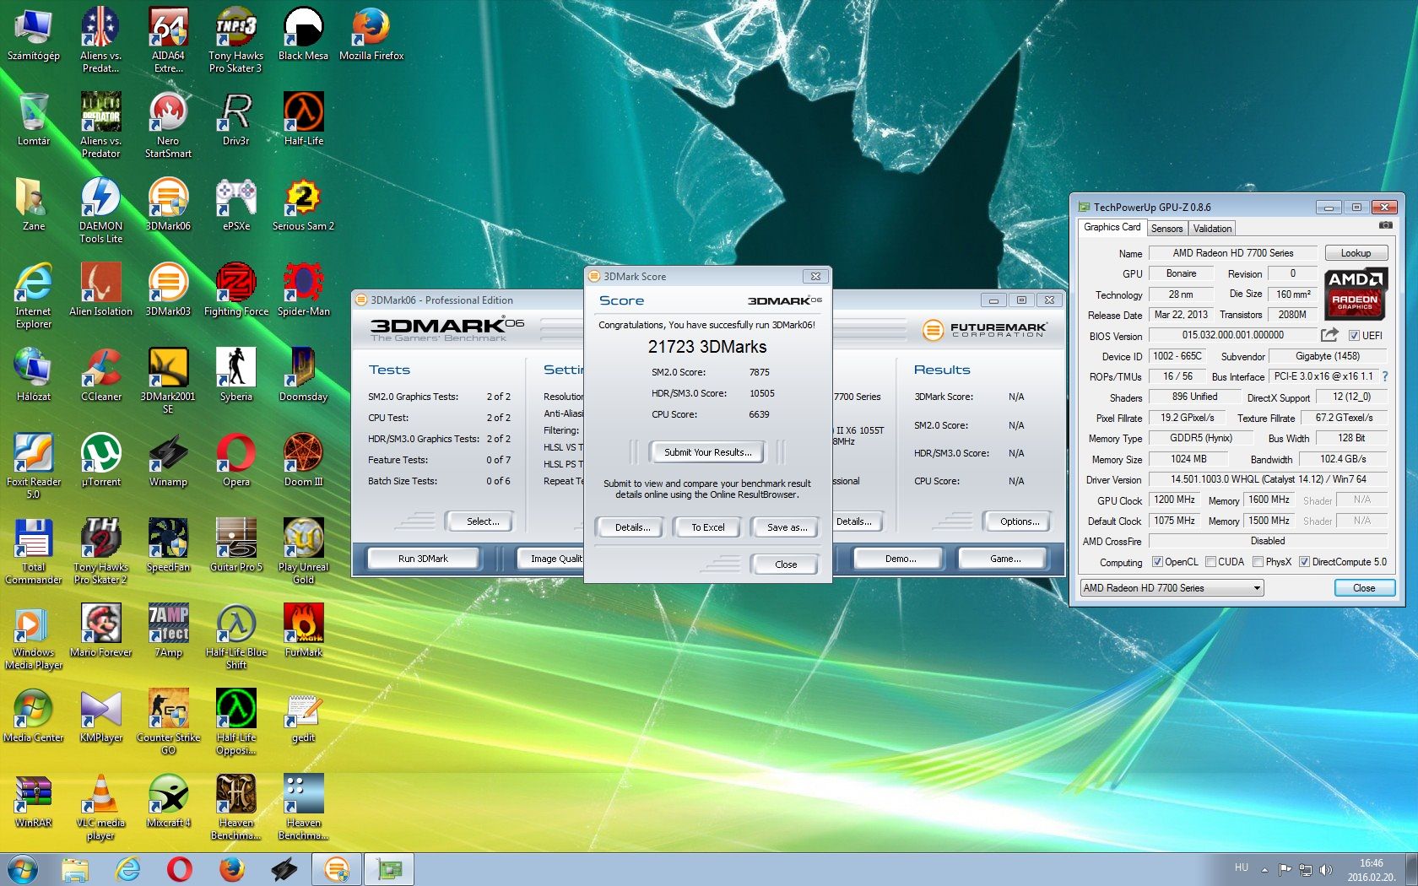Select the Winamp desktop shortcut
This screenshot has height=886, width=1418.
168,460
